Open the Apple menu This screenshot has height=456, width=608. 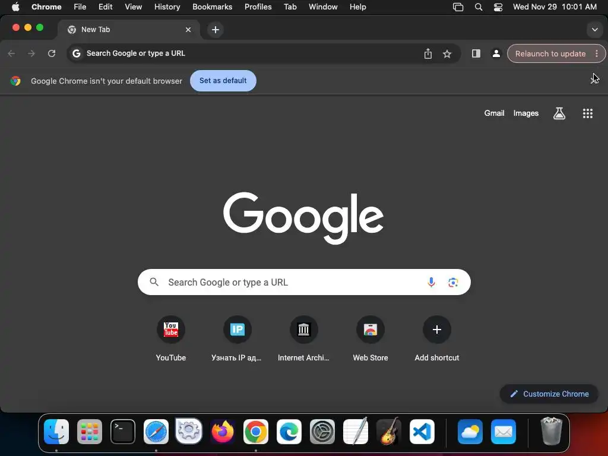coord(15,7)
